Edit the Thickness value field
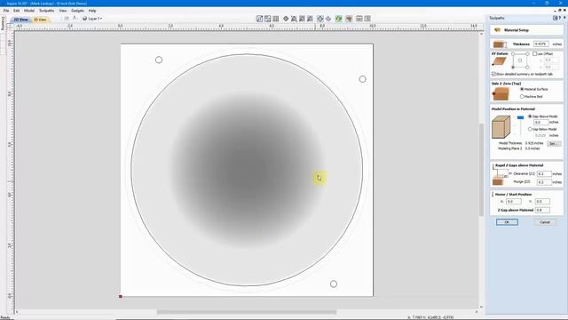 540,44
